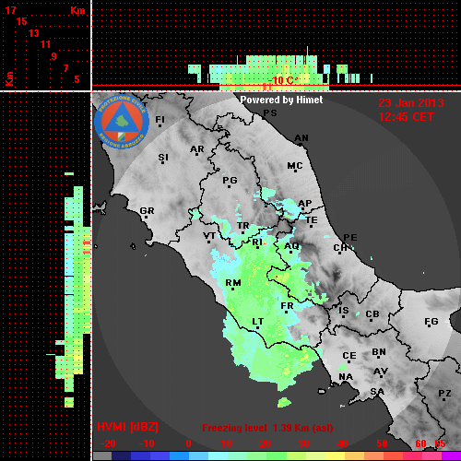461x461 pixels.
Task: Select the date '23 Jan 2013'
Action: (x=411, y=103)
